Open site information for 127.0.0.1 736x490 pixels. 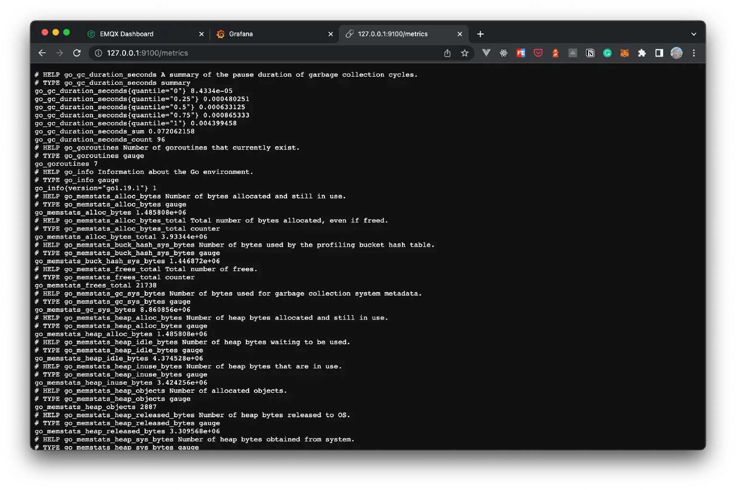coord(98,53)
